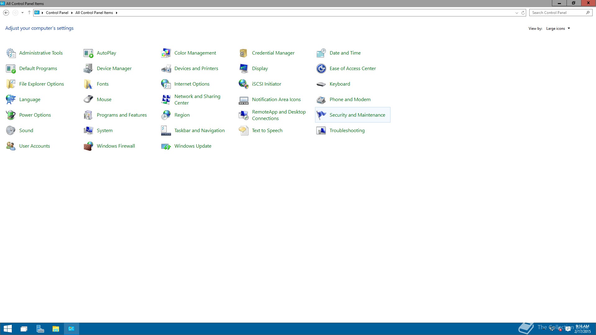Open the Power Options battery icon

(11, 115)
